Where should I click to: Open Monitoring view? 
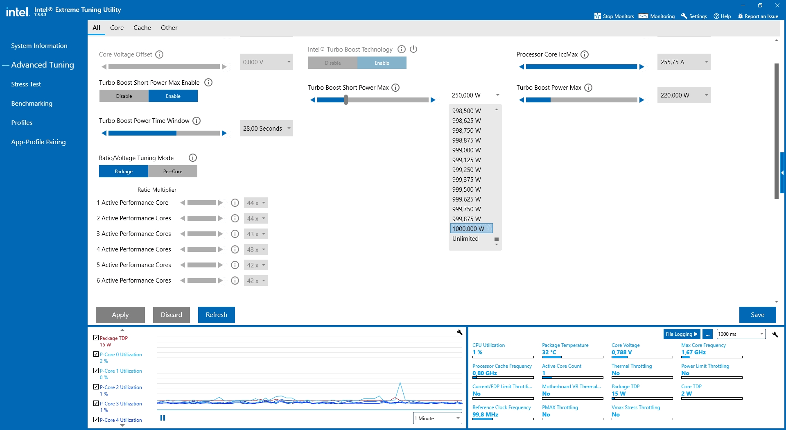[657, 16]
